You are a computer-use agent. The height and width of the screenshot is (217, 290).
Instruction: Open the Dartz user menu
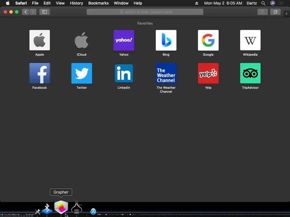tap(252, 3)
